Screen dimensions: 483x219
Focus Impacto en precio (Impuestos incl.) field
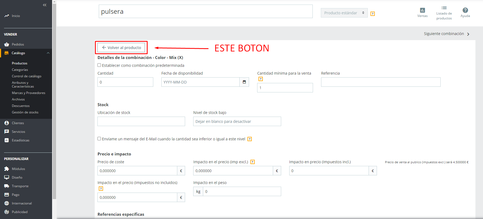pos(329,171)
